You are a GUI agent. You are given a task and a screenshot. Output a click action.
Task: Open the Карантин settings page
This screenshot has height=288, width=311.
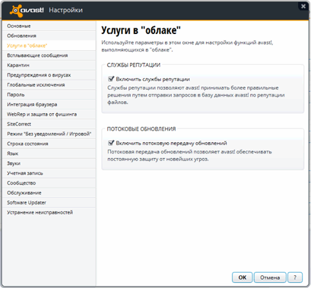pyautogui.click(x=49, y=65)
